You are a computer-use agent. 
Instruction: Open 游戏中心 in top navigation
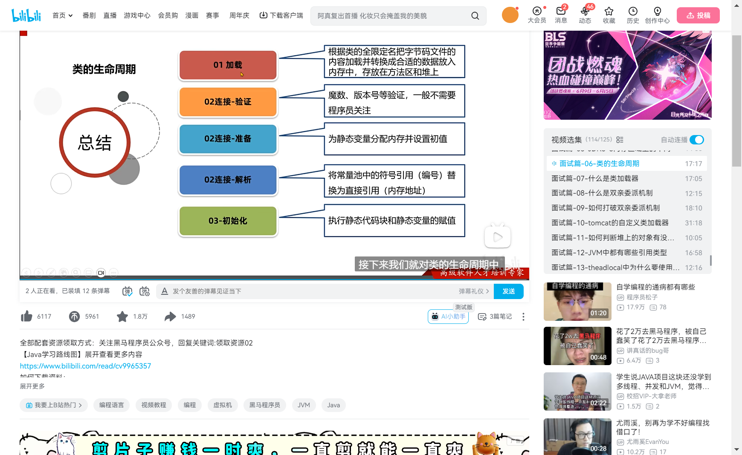(x=137, y=15)
